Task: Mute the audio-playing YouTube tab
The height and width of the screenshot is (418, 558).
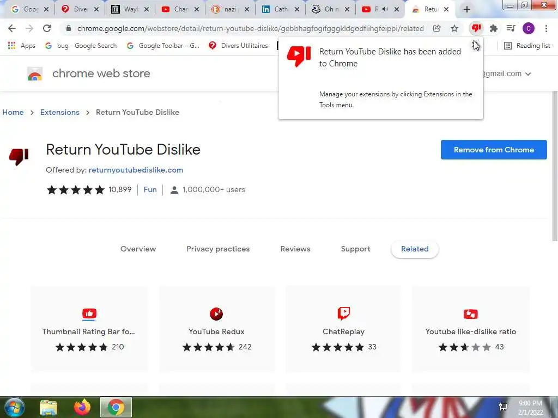Action: click(385, 10)
